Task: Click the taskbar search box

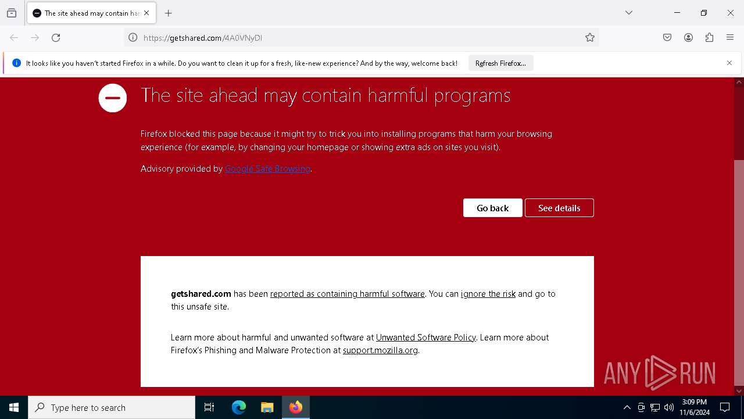Action: pyautogui.click(x=112, y=407)
